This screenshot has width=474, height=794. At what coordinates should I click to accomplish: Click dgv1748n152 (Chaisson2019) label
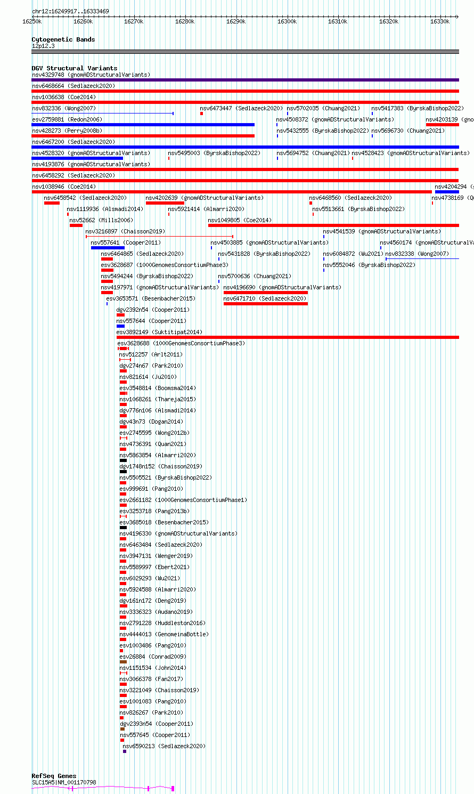(161, 466)
